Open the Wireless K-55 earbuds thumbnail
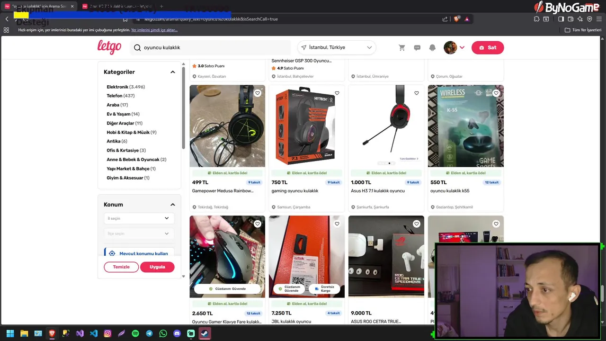606x341 pixels. coord(466,126)
